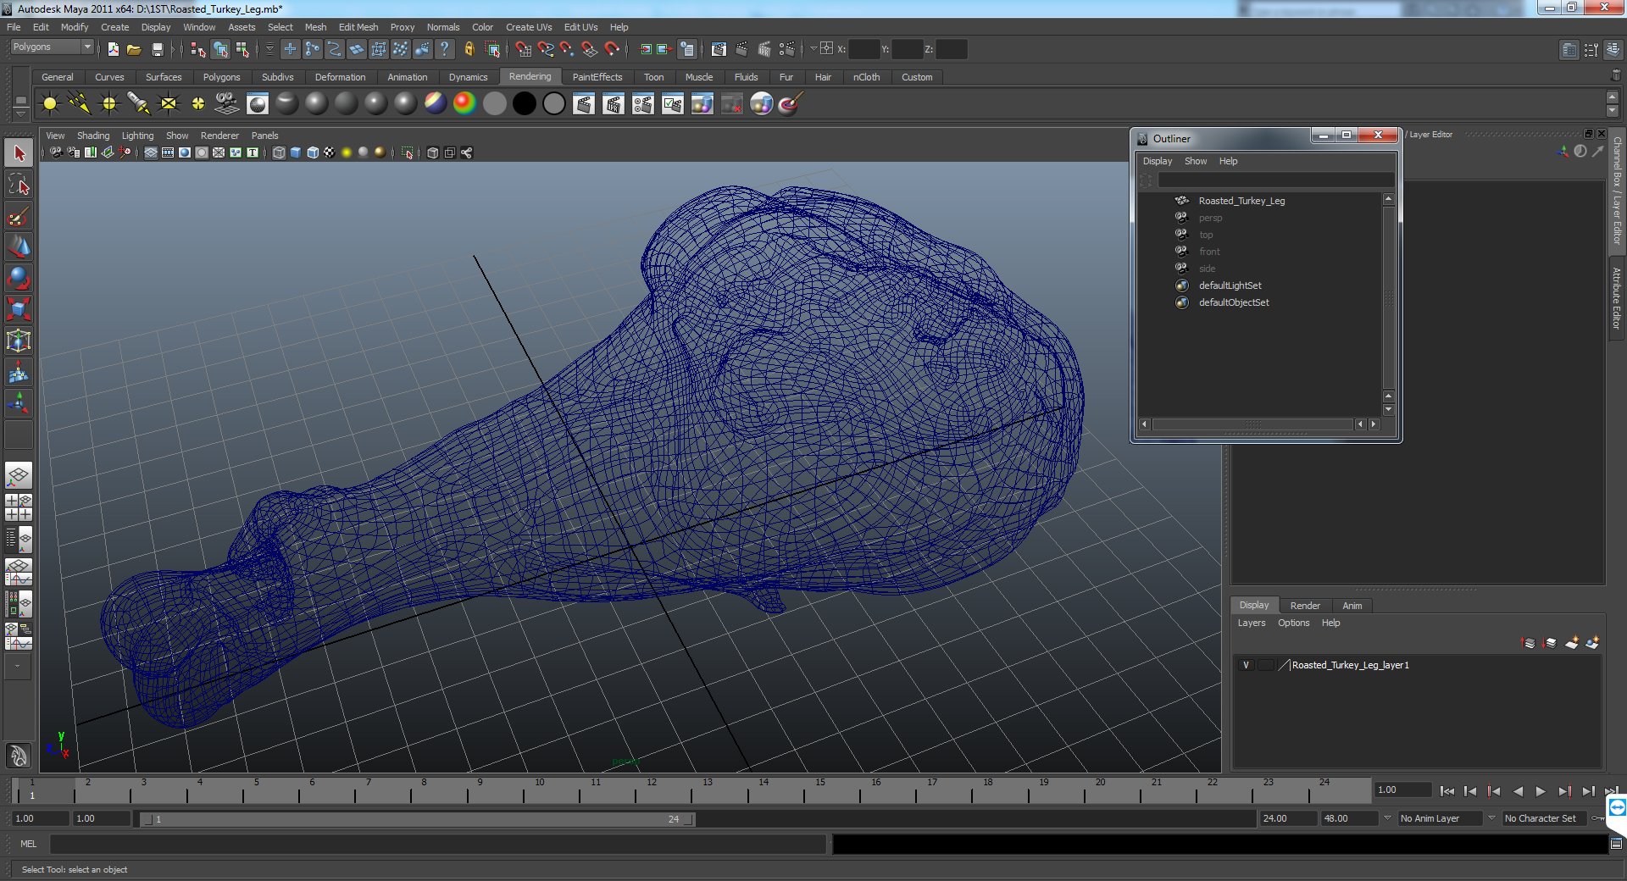The height and width of the screenshot is (881, 1627).
Task: Switch to the Render tab in Layer Editor
Action: [1305, 606]
